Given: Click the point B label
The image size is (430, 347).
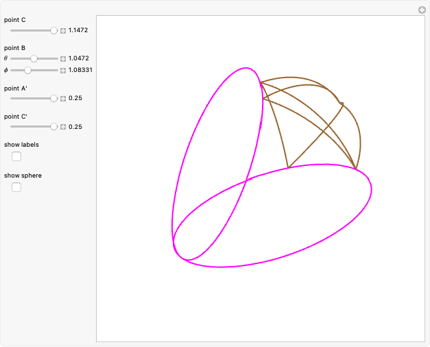Looking at the screenshot, I should point(14,48).
